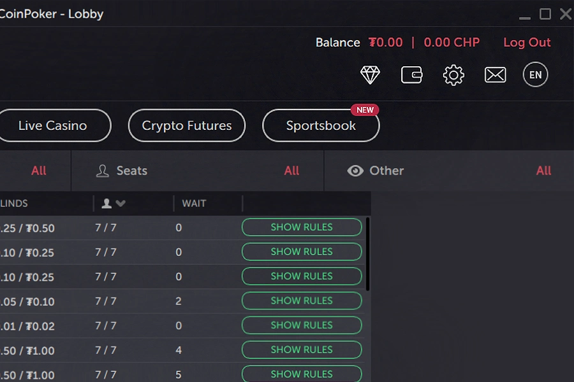The image size is (574, 382).
Task: Sort tables by player count column
Action: tap(113, 204)
